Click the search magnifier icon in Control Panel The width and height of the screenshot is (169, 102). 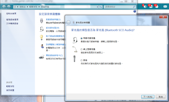pos(134,7)
